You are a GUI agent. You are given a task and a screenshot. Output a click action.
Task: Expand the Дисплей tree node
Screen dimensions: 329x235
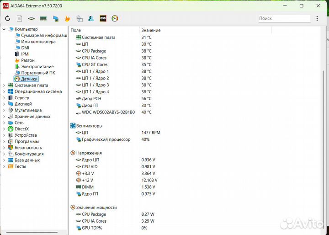tap(4, 104)
